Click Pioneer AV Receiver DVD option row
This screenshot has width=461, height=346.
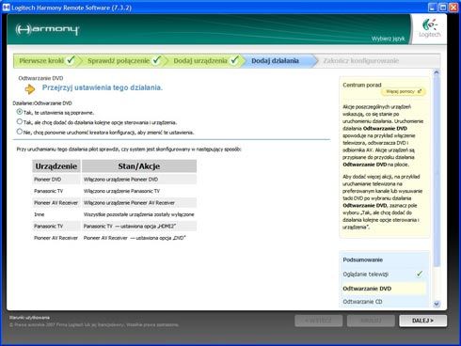115,238
